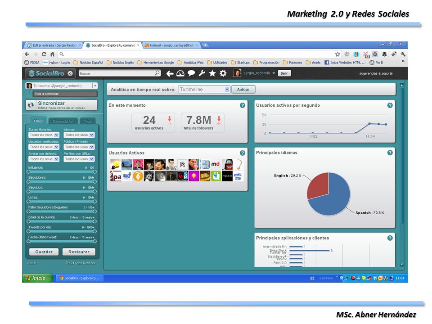
Task: Click the dashboard scroll down arrow
Action: pyautogui.click(x=402, y=265)
